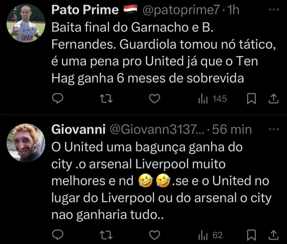Share Giovanni's tweet
Image resolution: width=287 pixels, height=244 pixels.
click(x=273, y=235)
